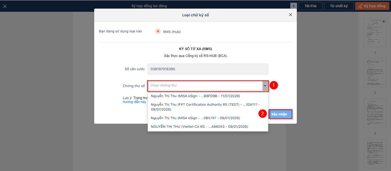Click the Số căn cước input field
Image resolution: width=391 pixels, height=171 pixels.
[208, 69]
